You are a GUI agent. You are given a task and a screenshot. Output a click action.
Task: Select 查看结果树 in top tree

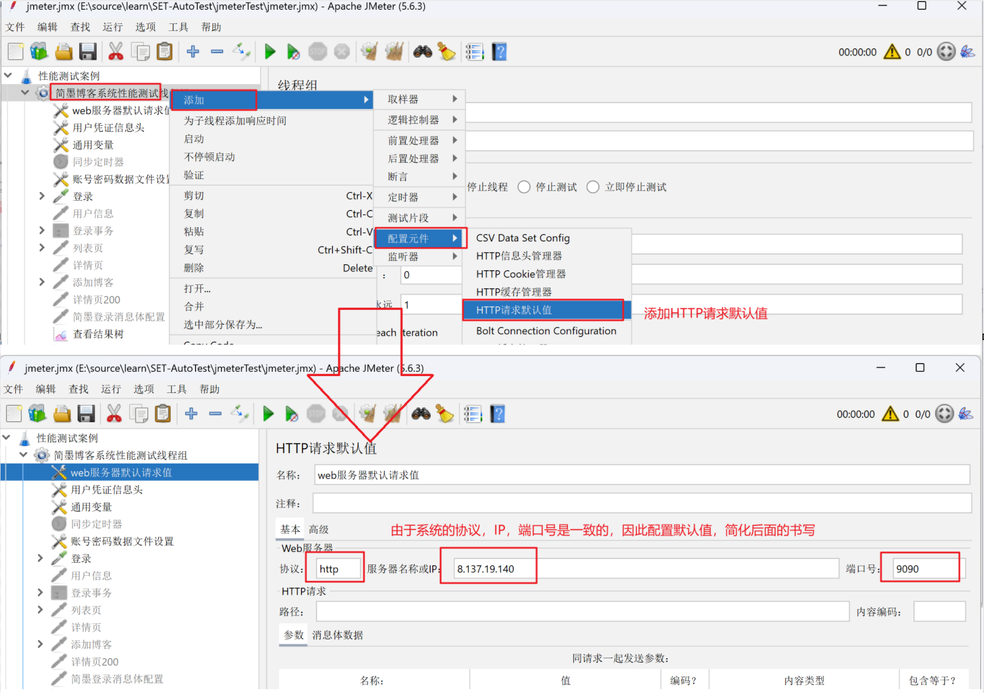coord(98,334)
